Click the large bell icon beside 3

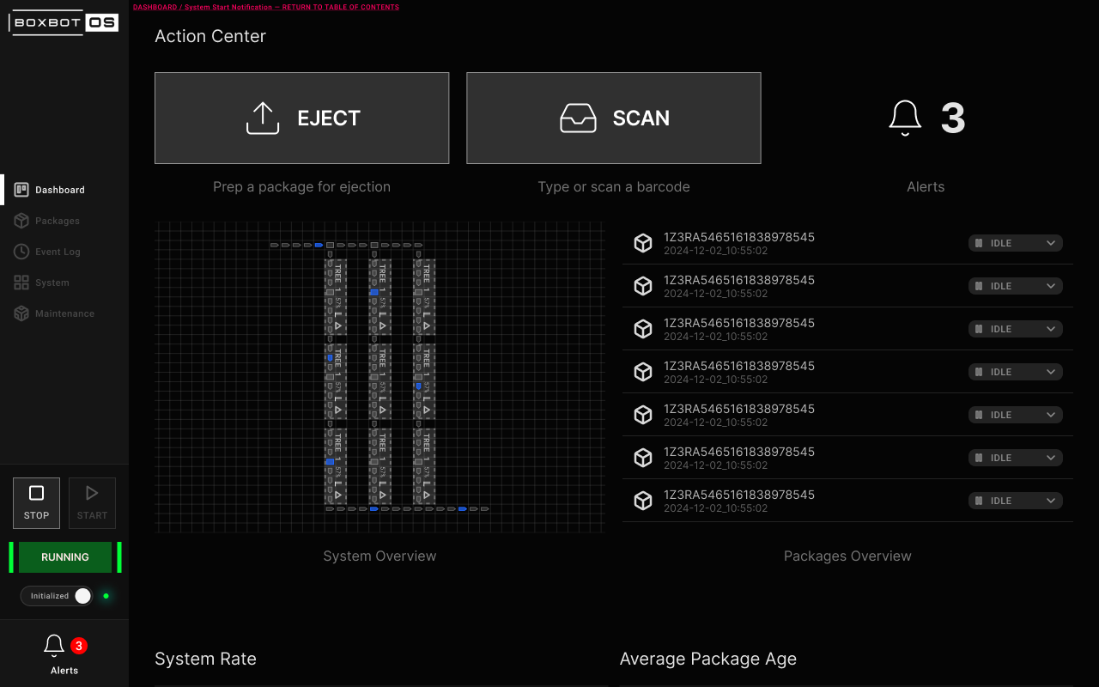pyautogui.click(x=905, y=118)
